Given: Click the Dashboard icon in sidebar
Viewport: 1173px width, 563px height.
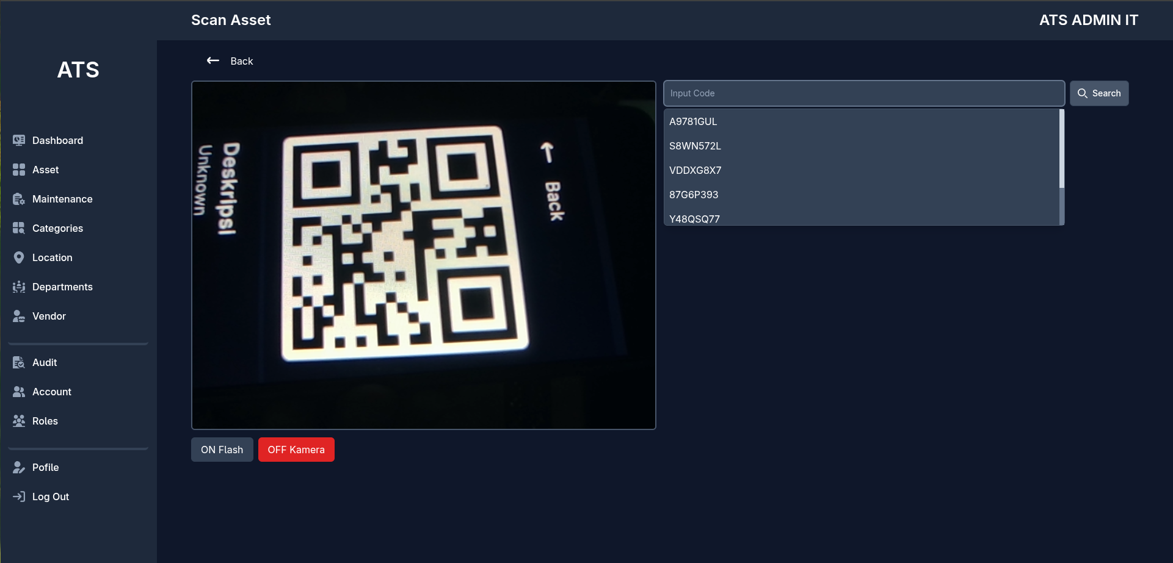Looking at the screenshot, I should pyautogui.click(x=19, y=140).
